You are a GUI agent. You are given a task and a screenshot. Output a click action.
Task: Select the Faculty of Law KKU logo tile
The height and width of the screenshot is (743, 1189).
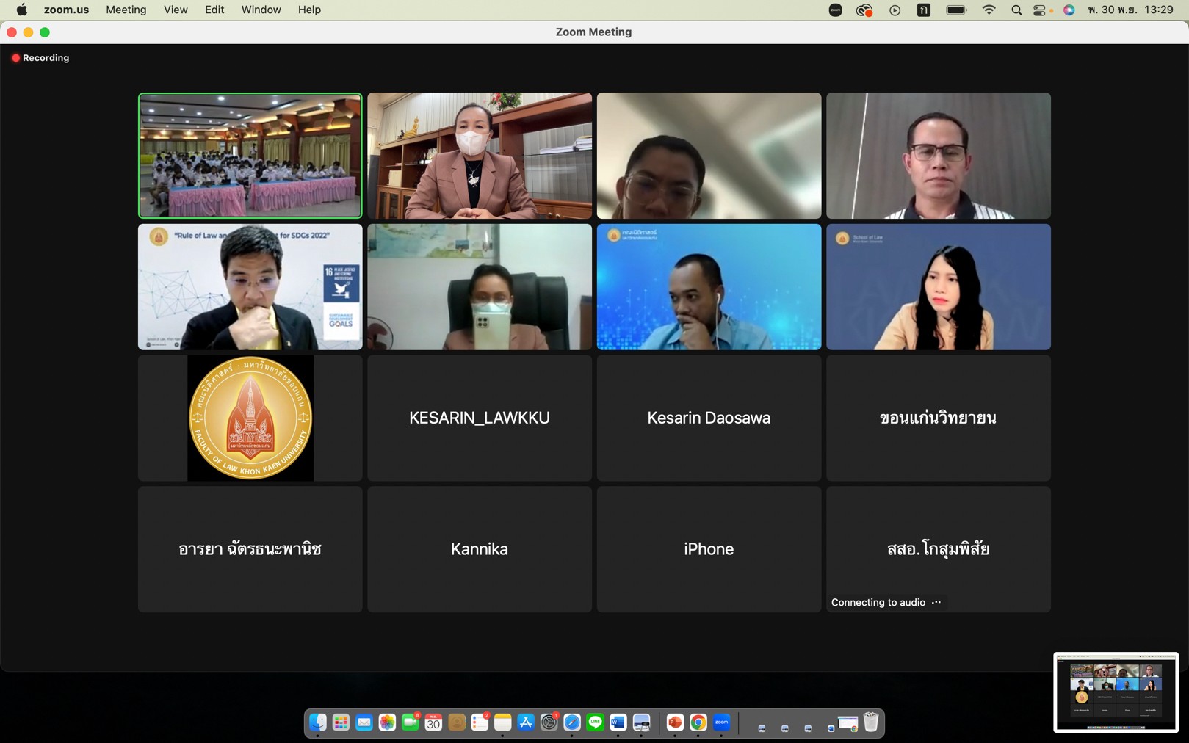tap(250, 418)
